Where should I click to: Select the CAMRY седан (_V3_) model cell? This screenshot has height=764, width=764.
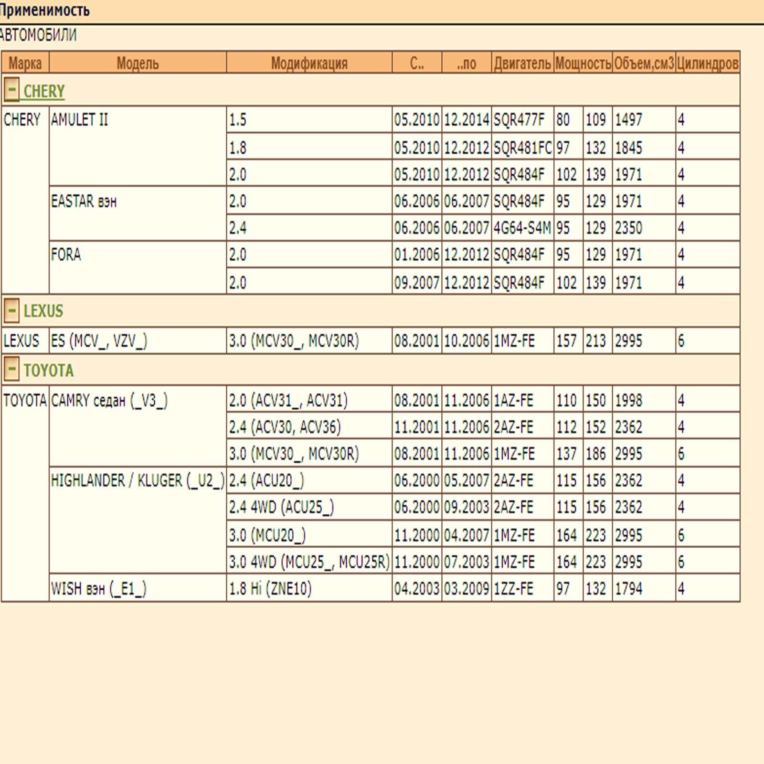(x=138, y=426)
